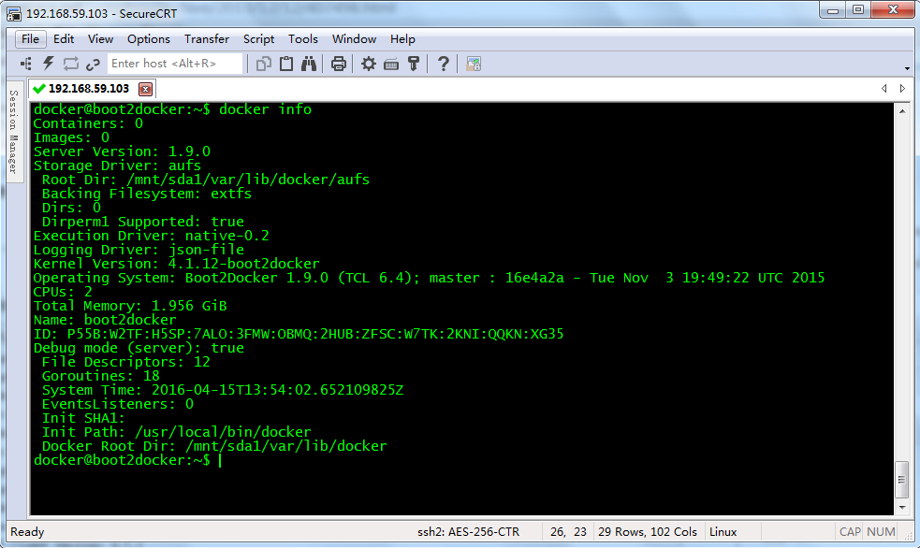Open Session Options gear icon
Image resolution: width=920 pixels, height=548 pixels.
coord(369,64)
